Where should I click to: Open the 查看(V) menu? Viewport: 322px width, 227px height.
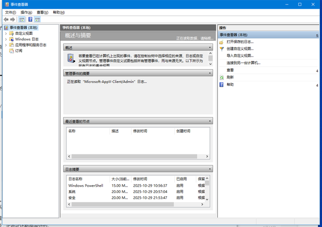coord(42,13)
